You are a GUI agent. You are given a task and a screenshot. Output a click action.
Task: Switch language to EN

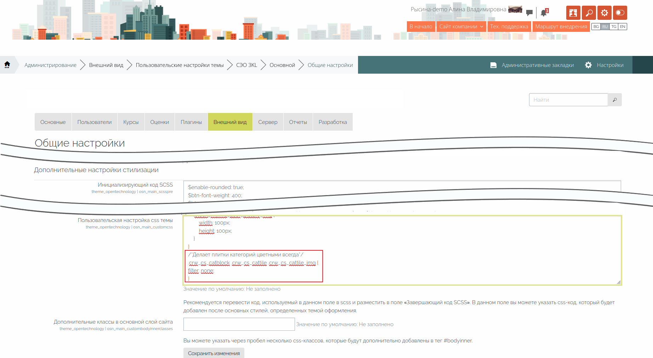[623, 27]
